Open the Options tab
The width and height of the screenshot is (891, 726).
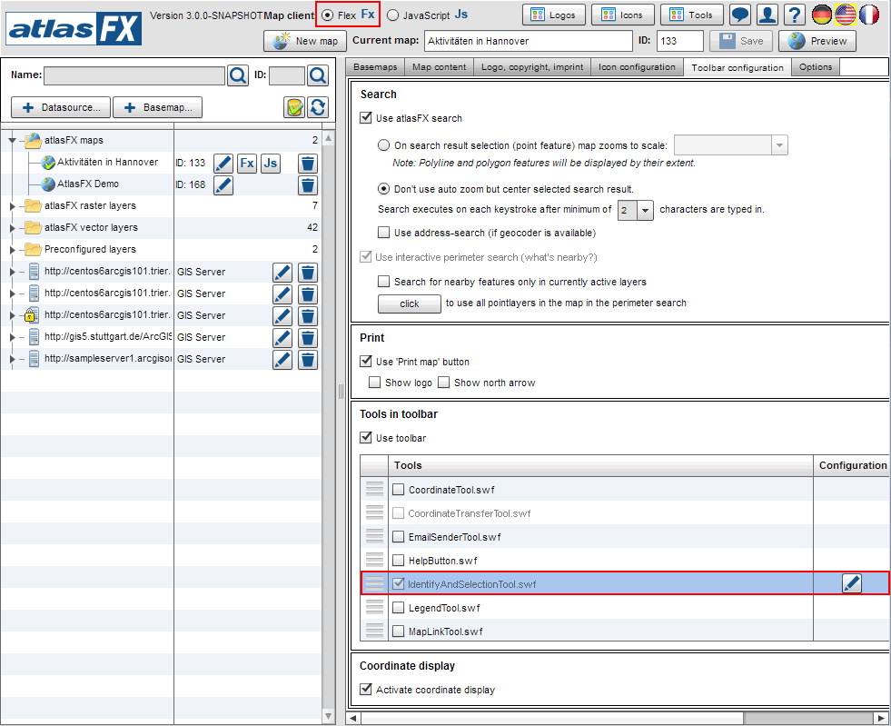(x=816, y=67)
